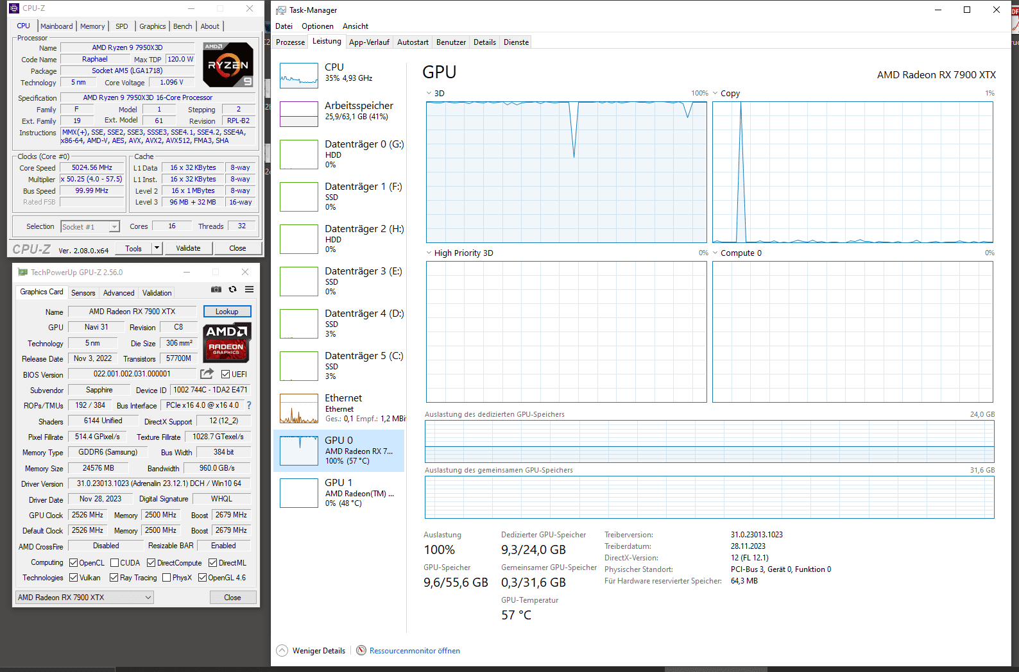This screenshot has width=1019, height=672.
Task: Switch to the Mainboard tab in CPU-Z
Action: click(56, 26)
